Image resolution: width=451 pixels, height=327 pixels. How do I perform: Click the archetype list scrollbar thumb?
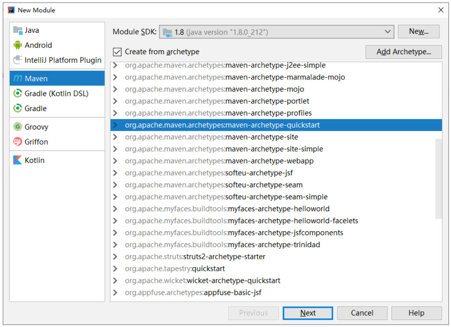(x=439, y=178)
